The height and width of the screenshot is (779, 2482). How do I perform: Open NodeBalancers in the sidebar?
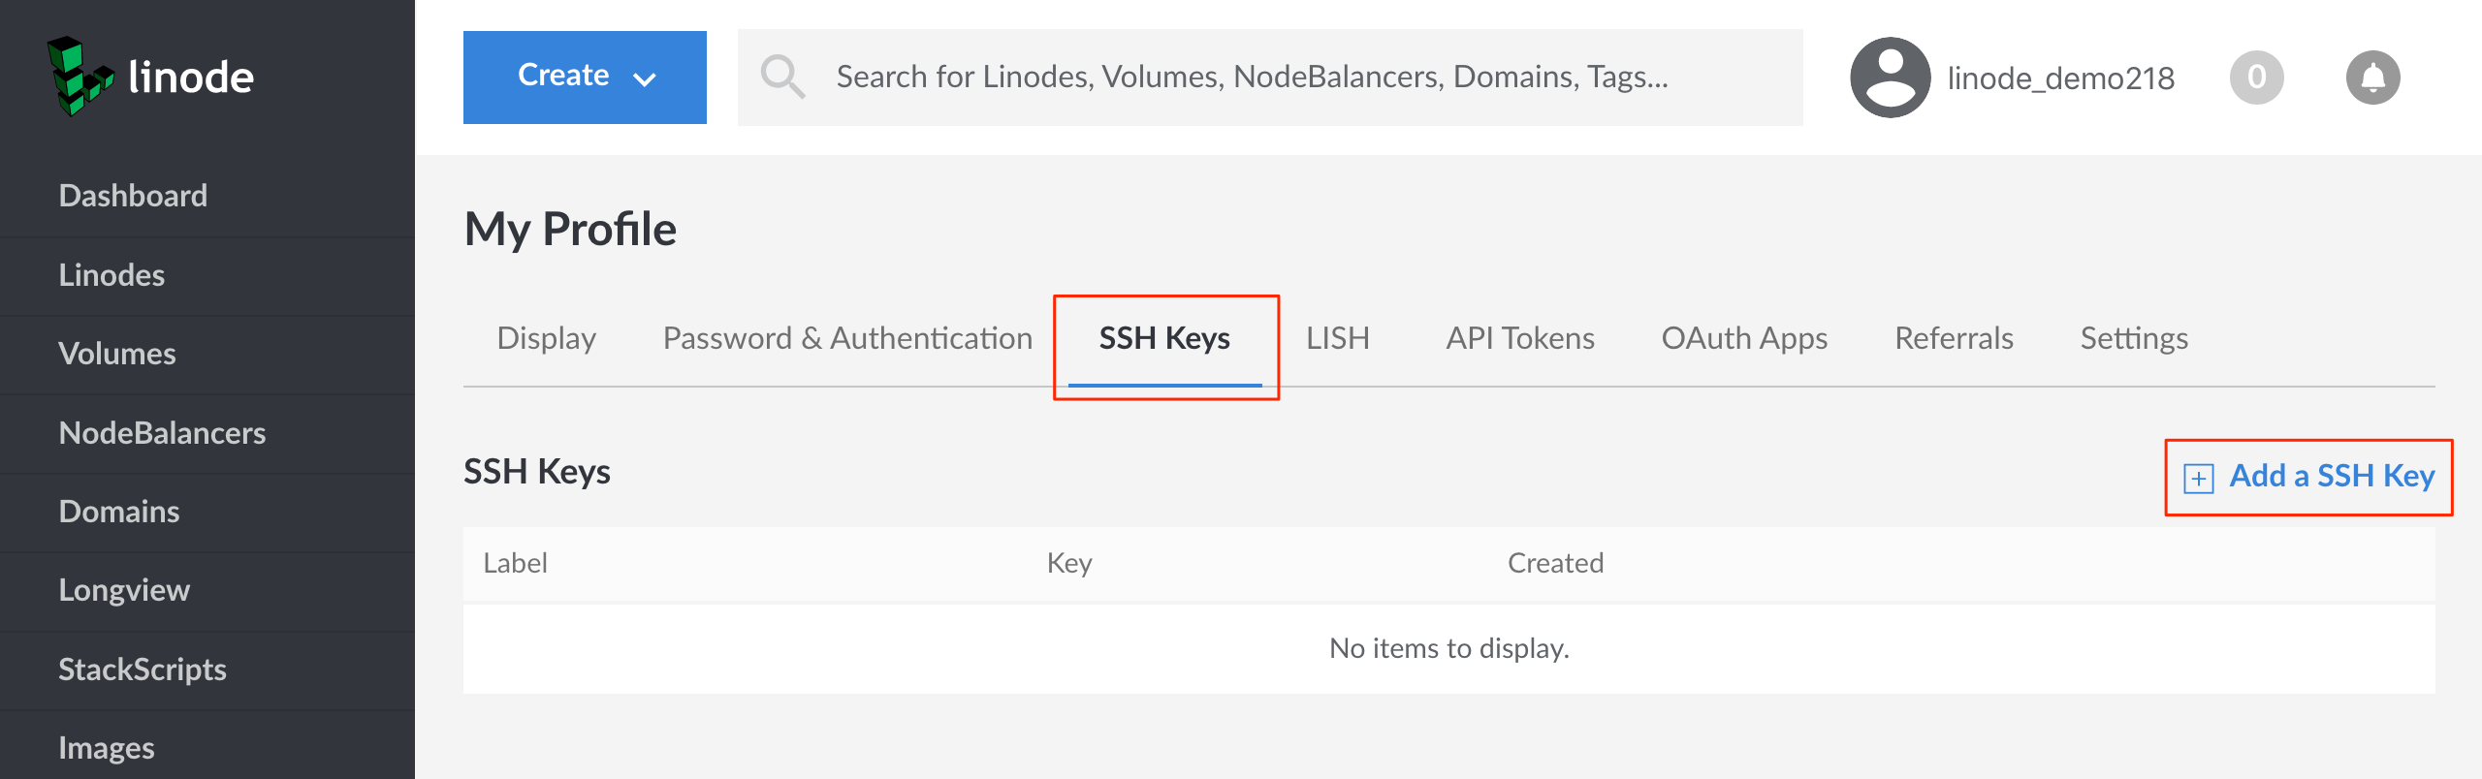click(x=162, y=433)
